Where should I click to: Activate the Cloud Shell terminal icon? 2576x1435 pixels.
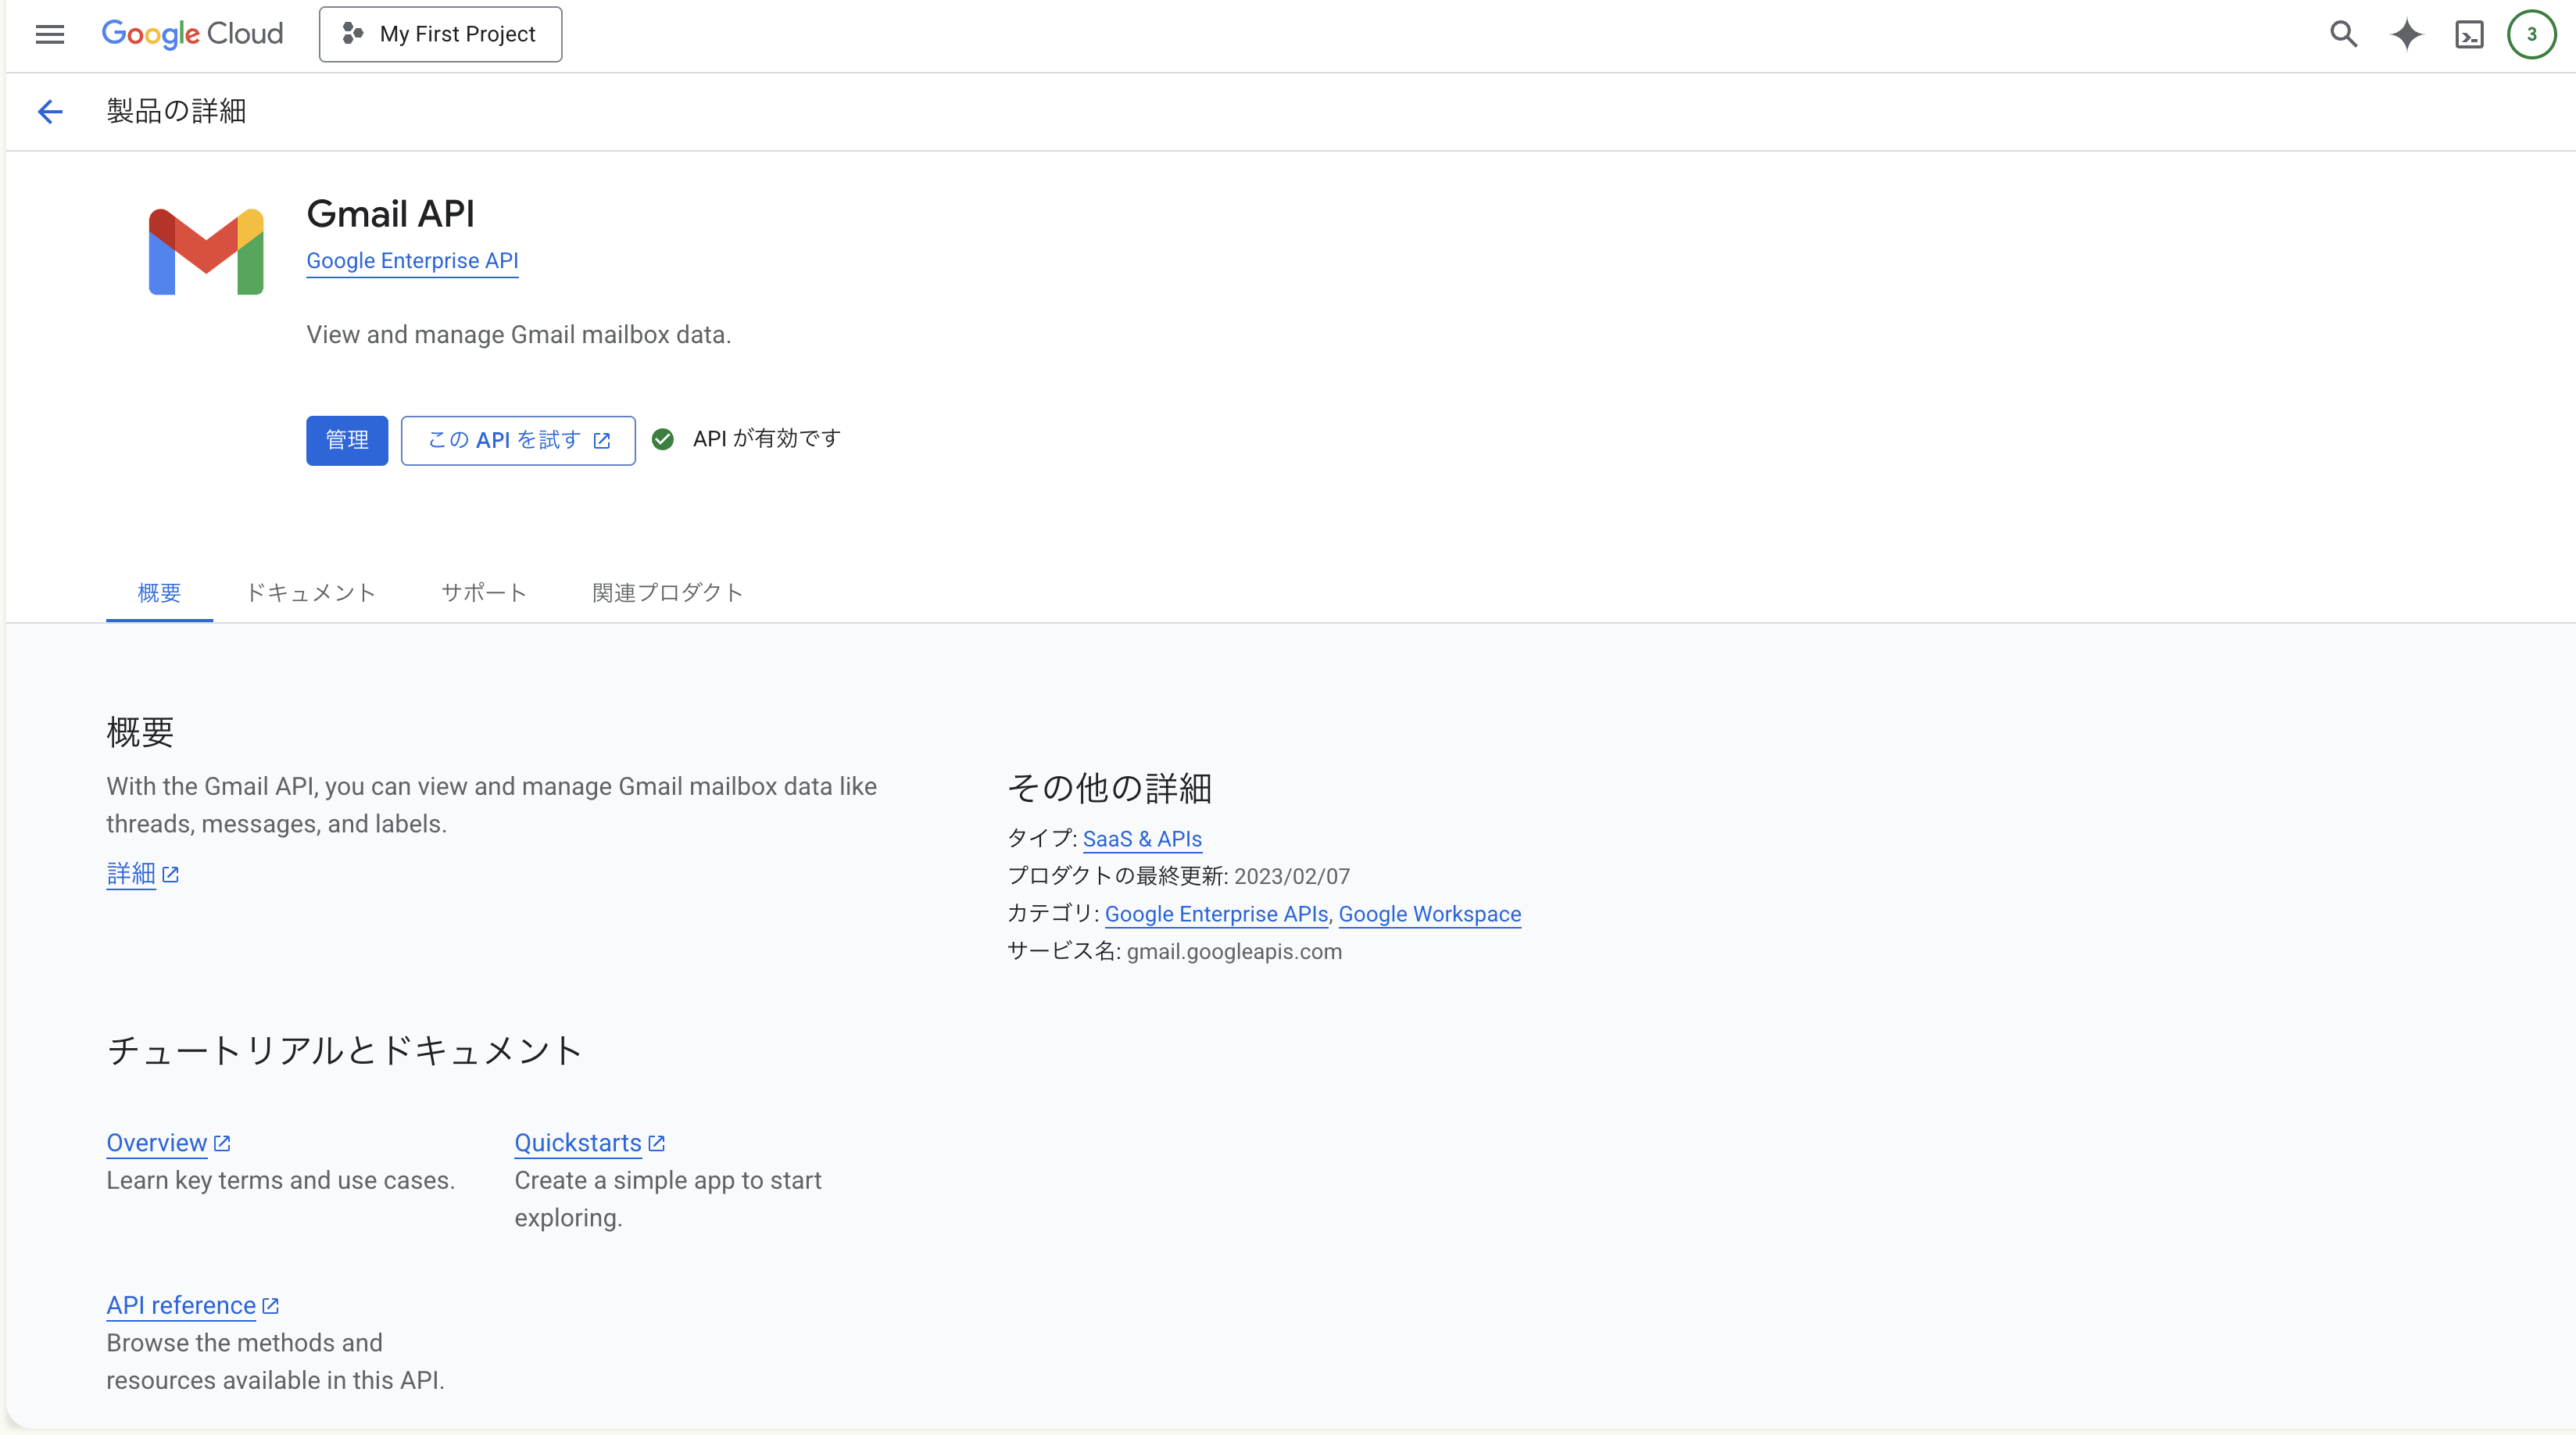pyautogui.click(x=2469, y=34)
